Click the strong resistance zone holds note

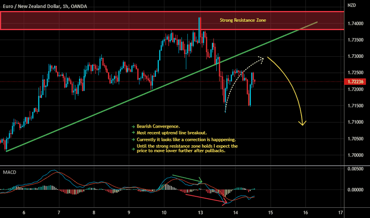[187, 149]
